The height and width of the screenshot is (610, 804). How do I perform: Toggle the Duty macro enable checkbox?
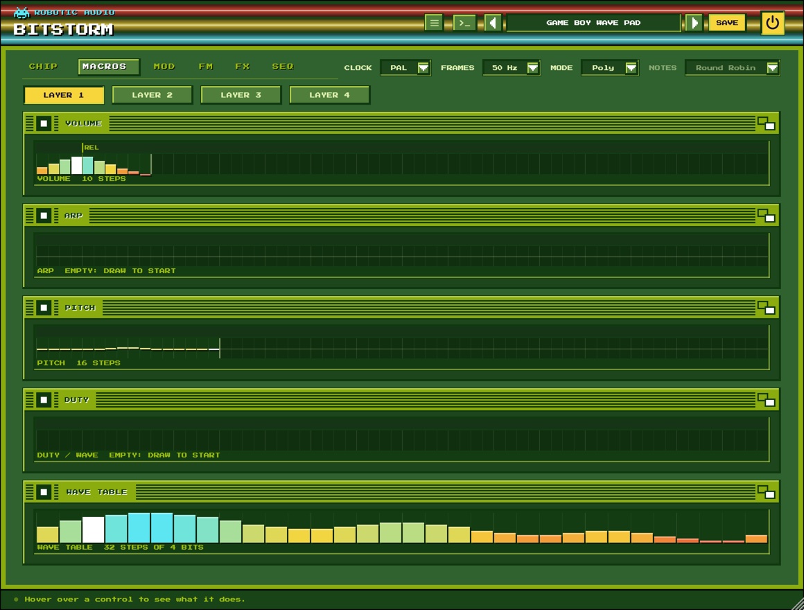coord(44,400)
